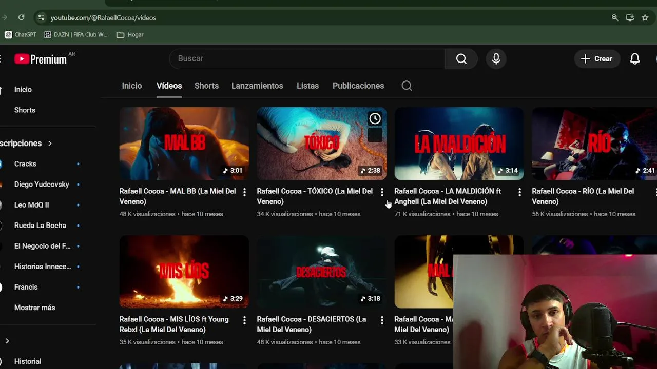Open the options menu for MIS LÍOS video
This screenshot has height=369, width=657.
pyautogui.click(x=244, y=320)
